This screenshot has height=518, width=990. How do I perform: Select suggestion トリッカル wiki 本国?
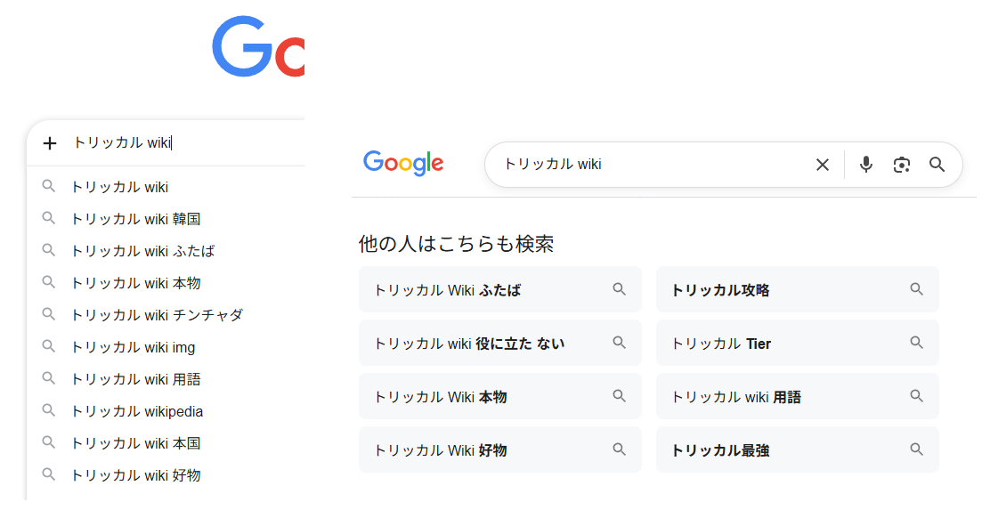[135, 443]
